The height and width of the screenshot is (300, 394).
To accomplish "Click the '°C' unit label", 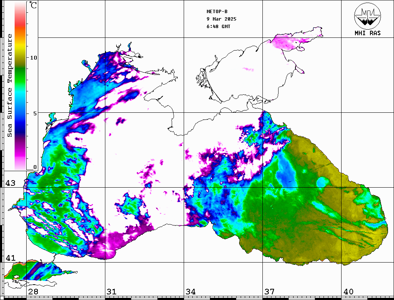I will coord(33,5).
